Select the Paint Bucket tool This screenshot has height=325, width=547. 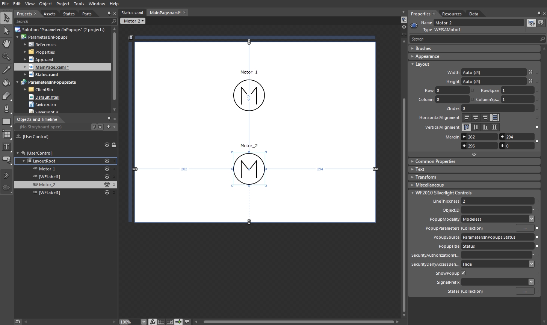click(6, 83)
